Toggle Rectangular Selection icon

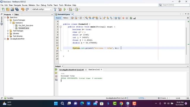point(100,18)
